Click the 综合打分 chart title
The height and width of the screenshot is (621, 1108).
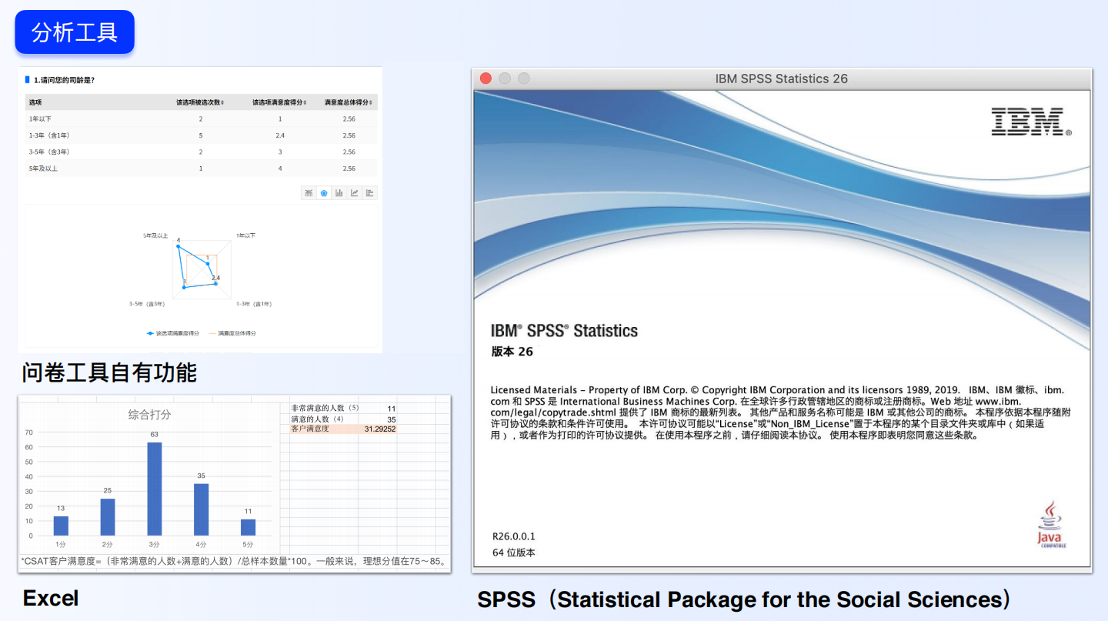point(149,415)
